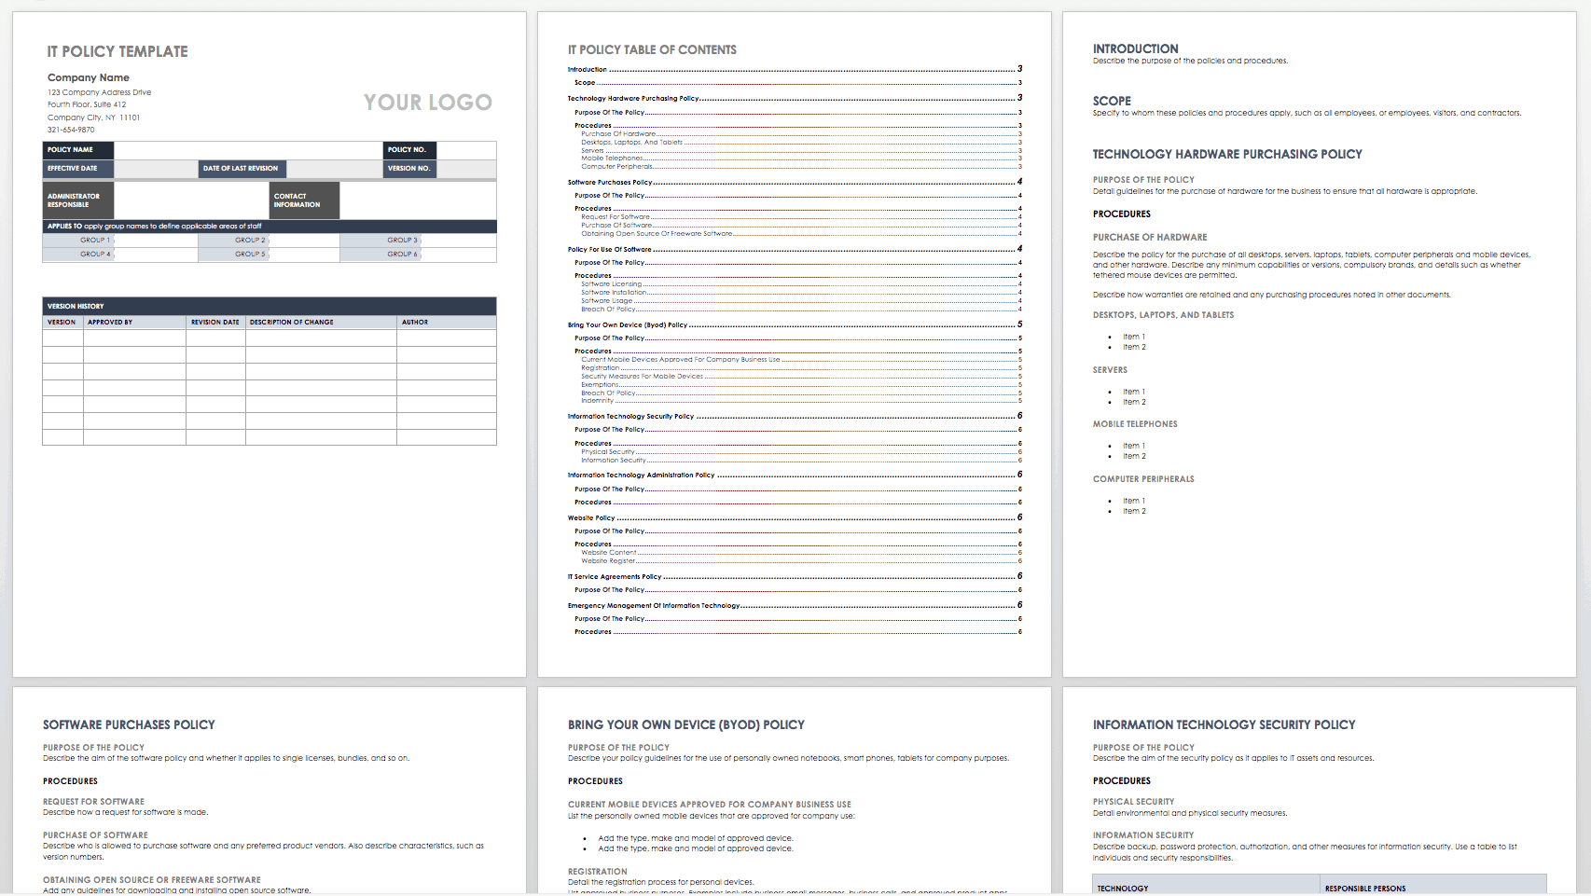Select the Administrator Responsible cell

77,200
